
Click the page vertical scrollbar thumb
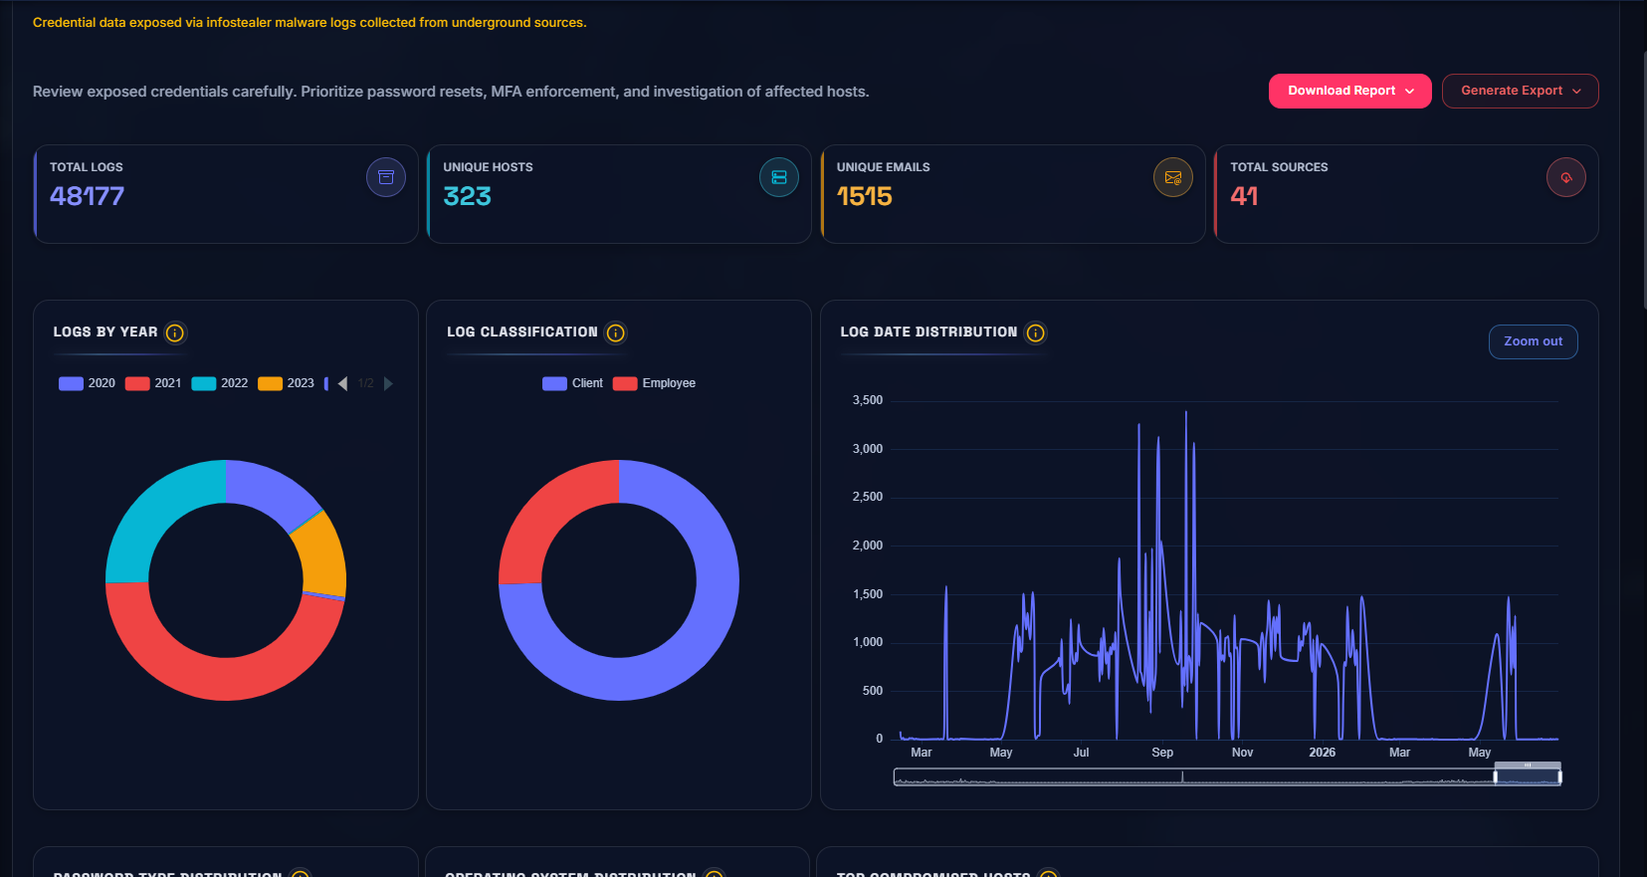click(x=1643, y=179)
